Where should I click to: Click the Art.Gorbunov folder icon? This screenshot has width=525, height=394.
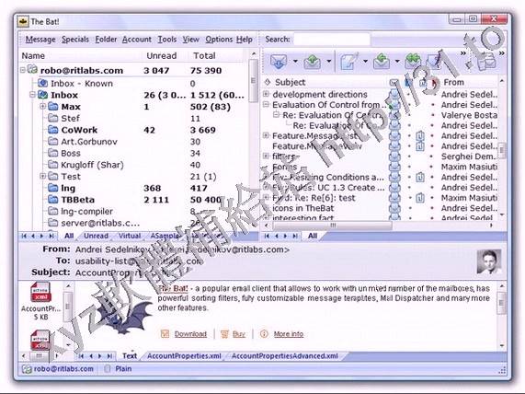click(53, 141)
